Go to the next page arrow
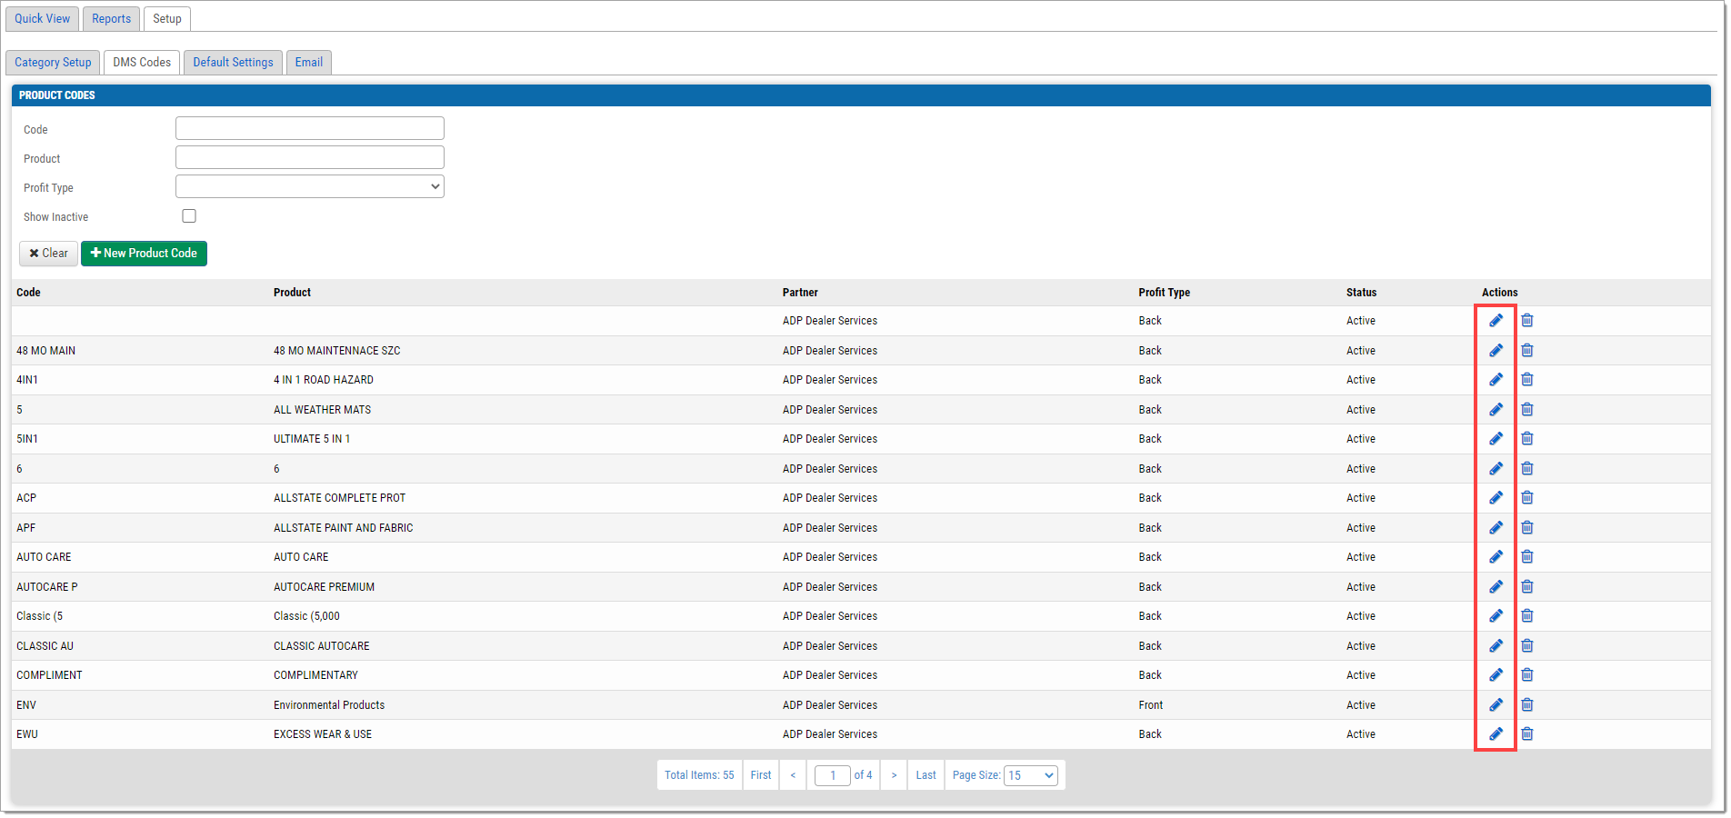The width and height of the screenshot is (1731, 818). (894, 775)
